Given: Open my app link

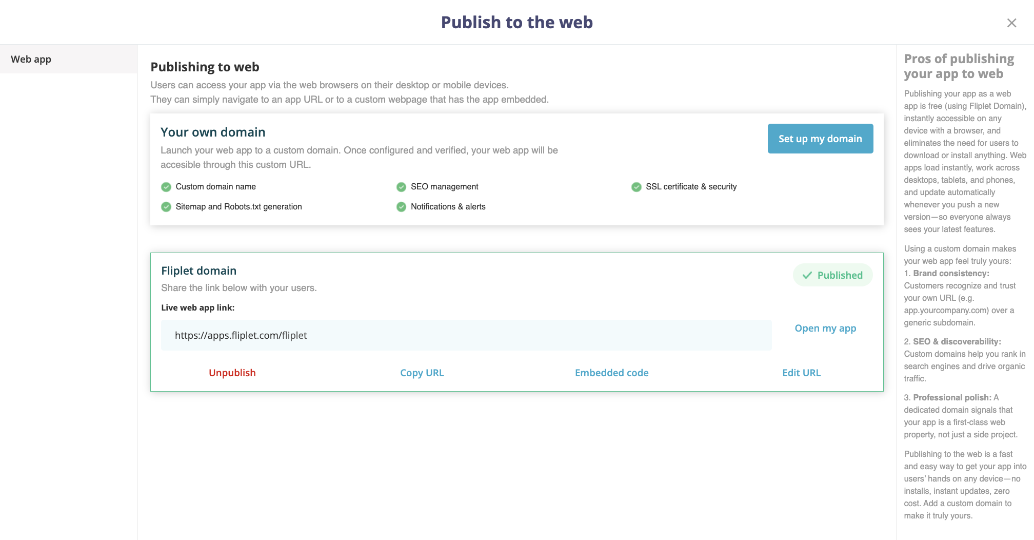Looking at the screenshot, I should 825,328.
